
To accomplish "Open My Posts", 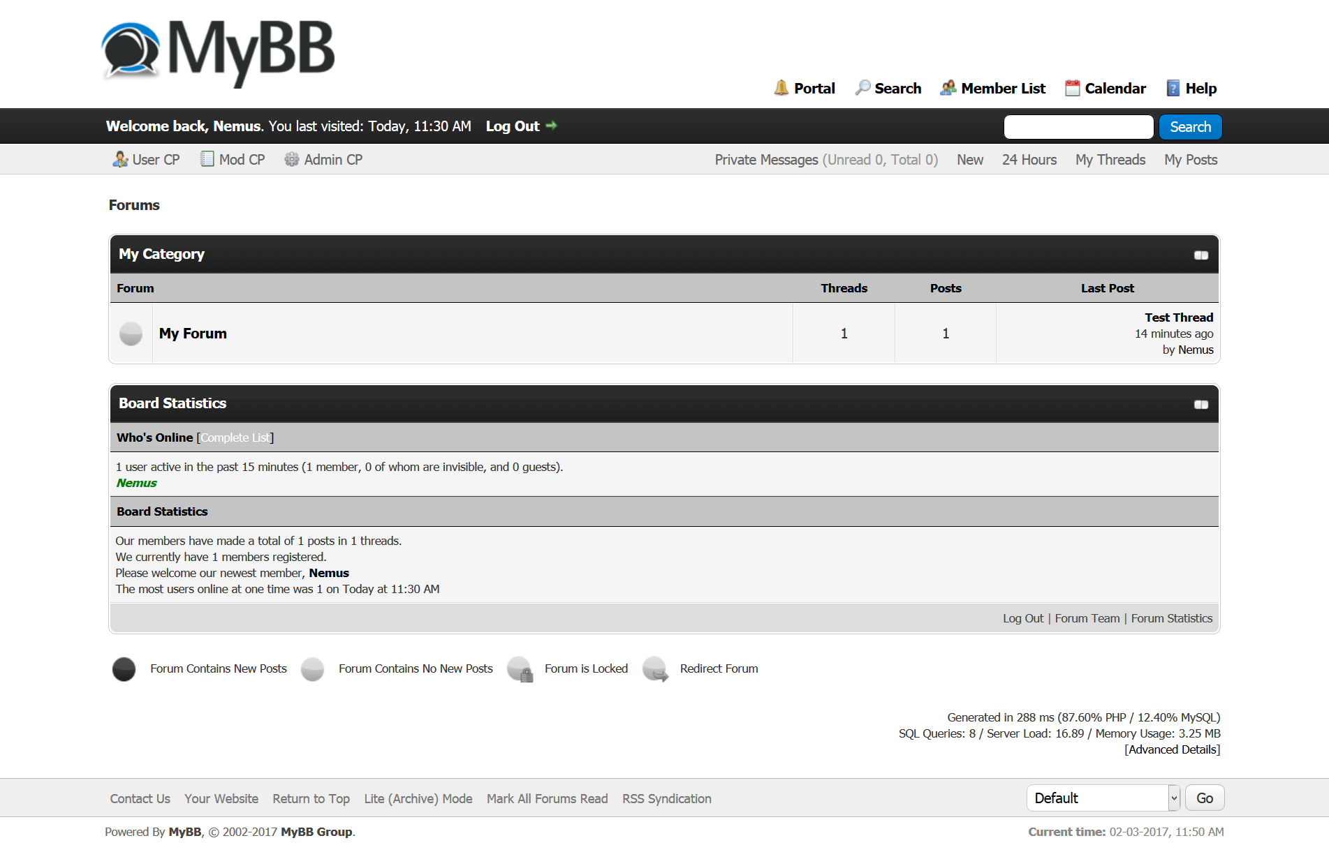I will (x=1191, y=159).
